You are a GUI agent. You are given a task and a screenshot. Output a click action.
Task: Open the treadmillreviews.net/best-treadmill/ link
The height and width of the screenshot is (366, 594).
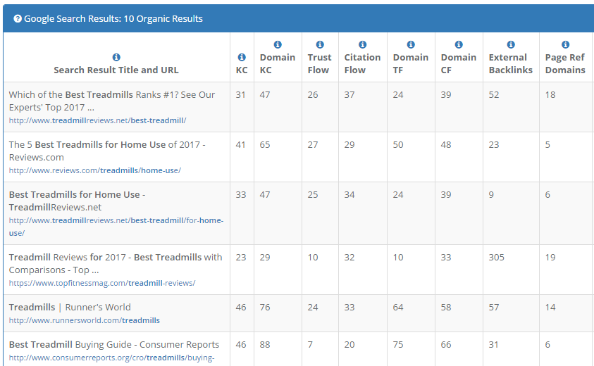(97, 120)
